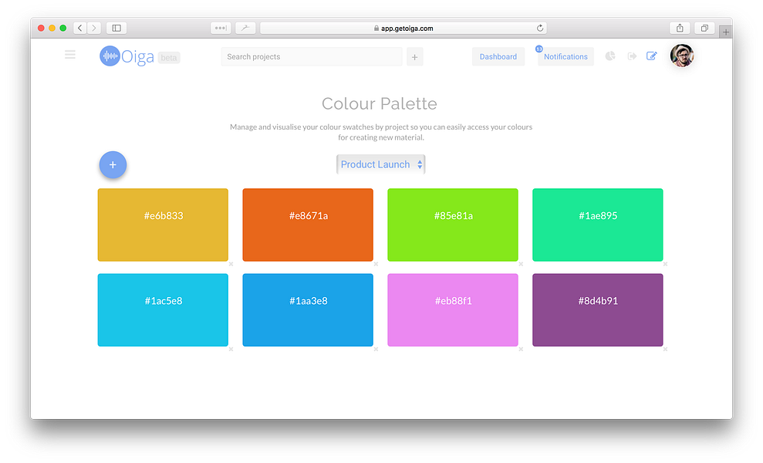The image size is (763, 463).
Task: Click the app.getoiga.com address bar
Action: click(x=403, y=29)
